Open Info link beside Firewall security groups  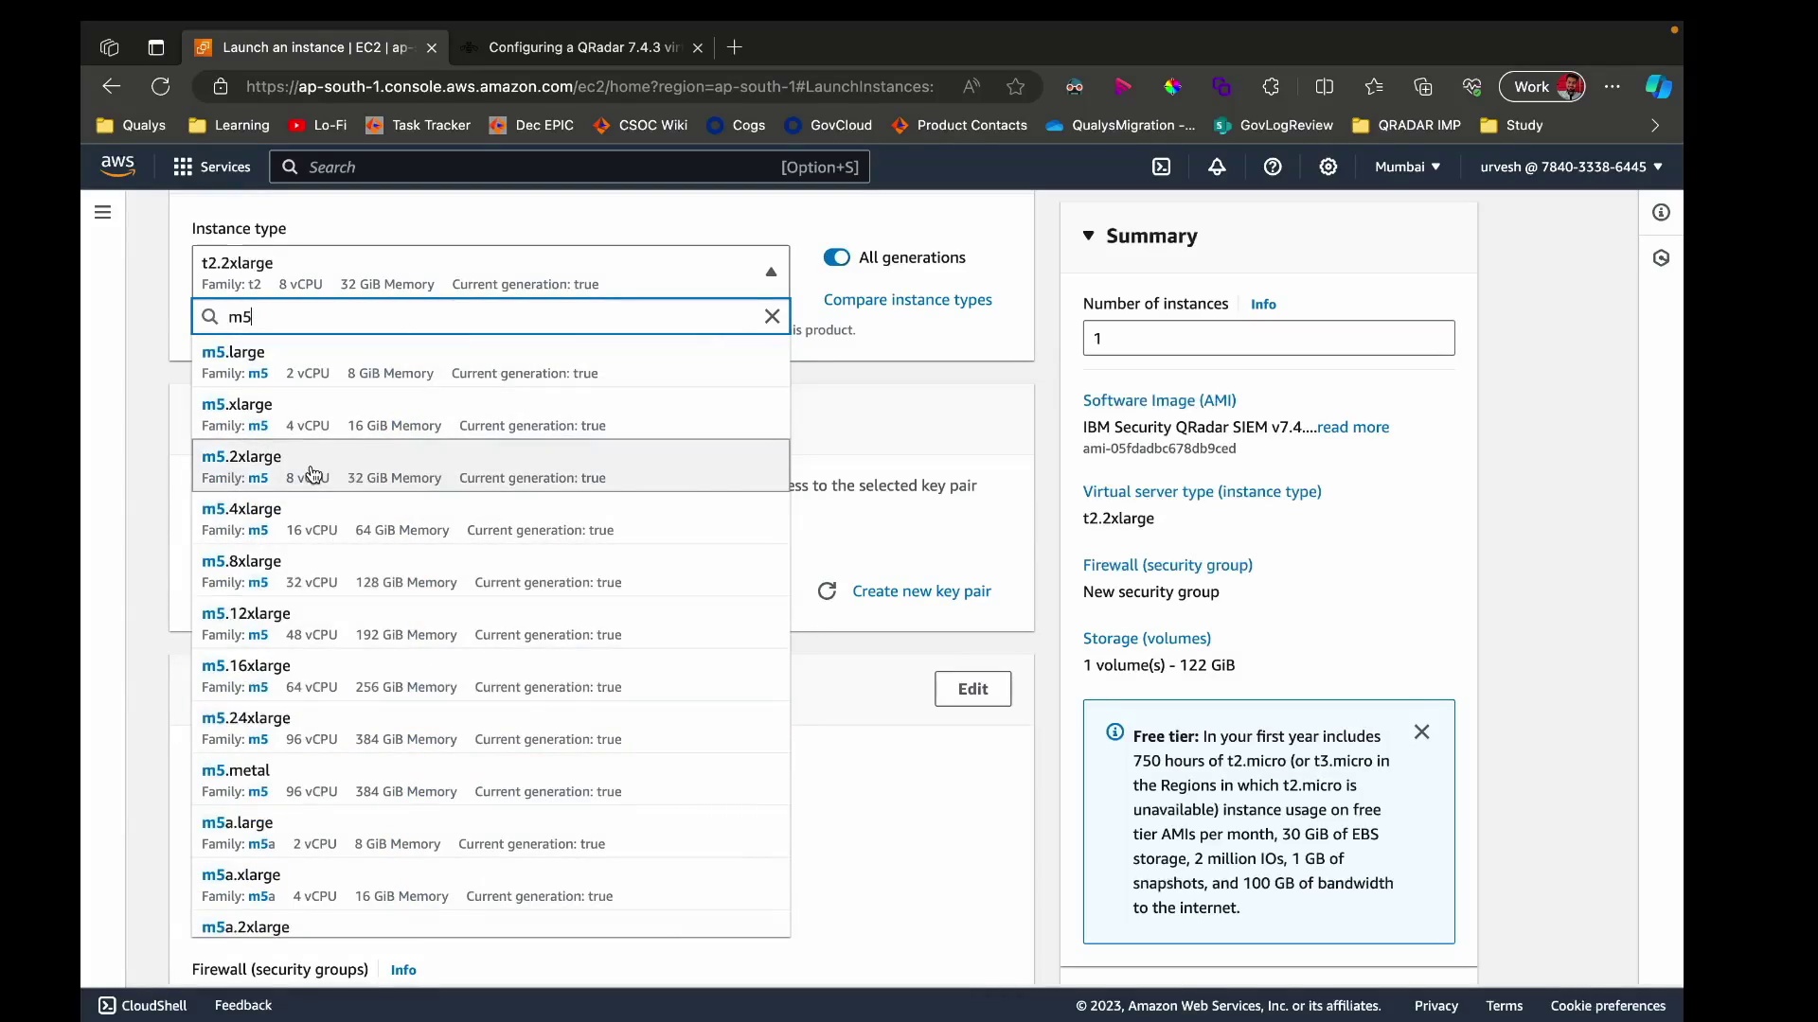coord(403,970)
